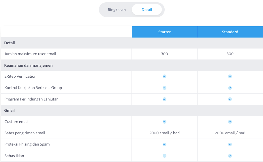Click the '2-Step Verification' row label
263x162 pixels.
pyautogui.click(x=20, y=77)
